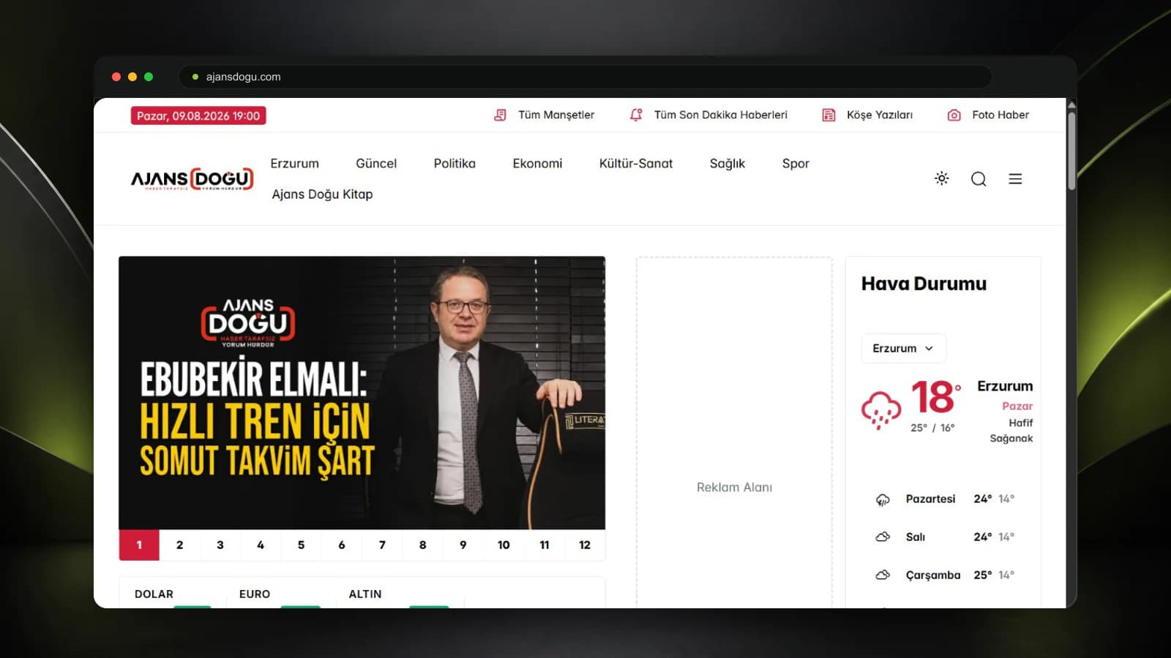Open Ekonomi news category

[537, 164]
